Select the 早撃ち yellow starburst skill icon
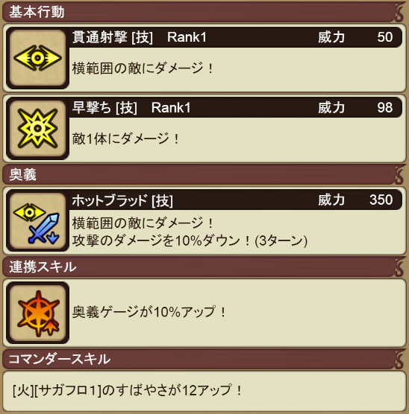The image size is (409, 414). click(x=37, y=128)
